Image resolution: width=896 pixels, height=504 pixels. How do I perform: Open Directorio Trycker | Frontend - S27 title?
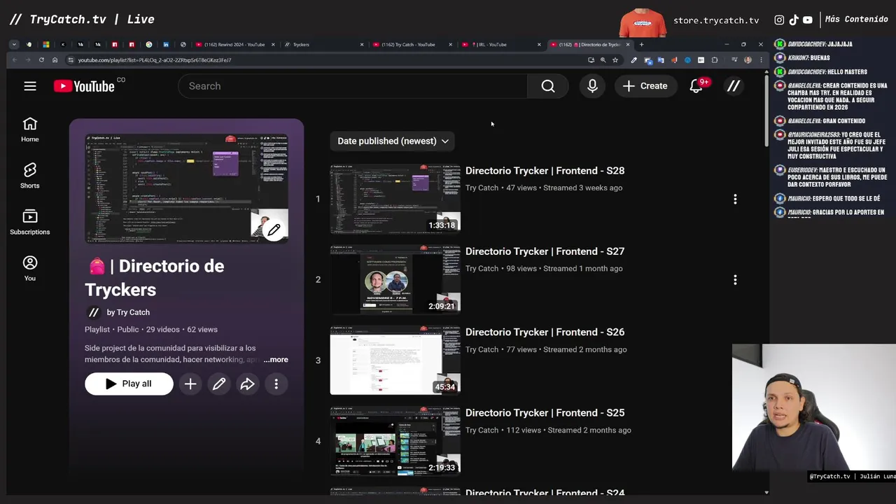pos(545,251)
